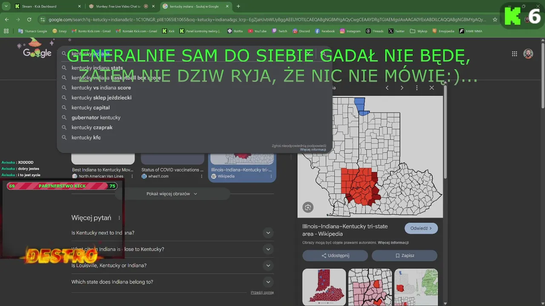
Task: Open the Google account avatar menu
Action: (x=528, y=54)
